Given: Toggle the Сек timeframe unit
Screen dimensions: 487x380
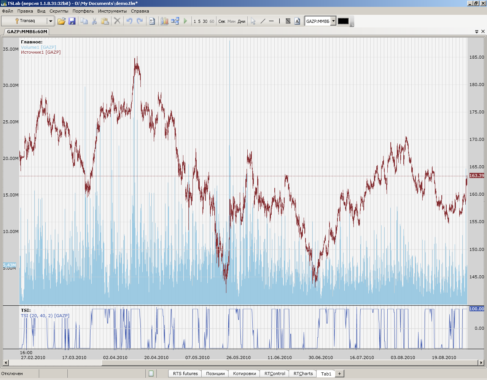Looking at the screenshot, I should tap(222, 21).
